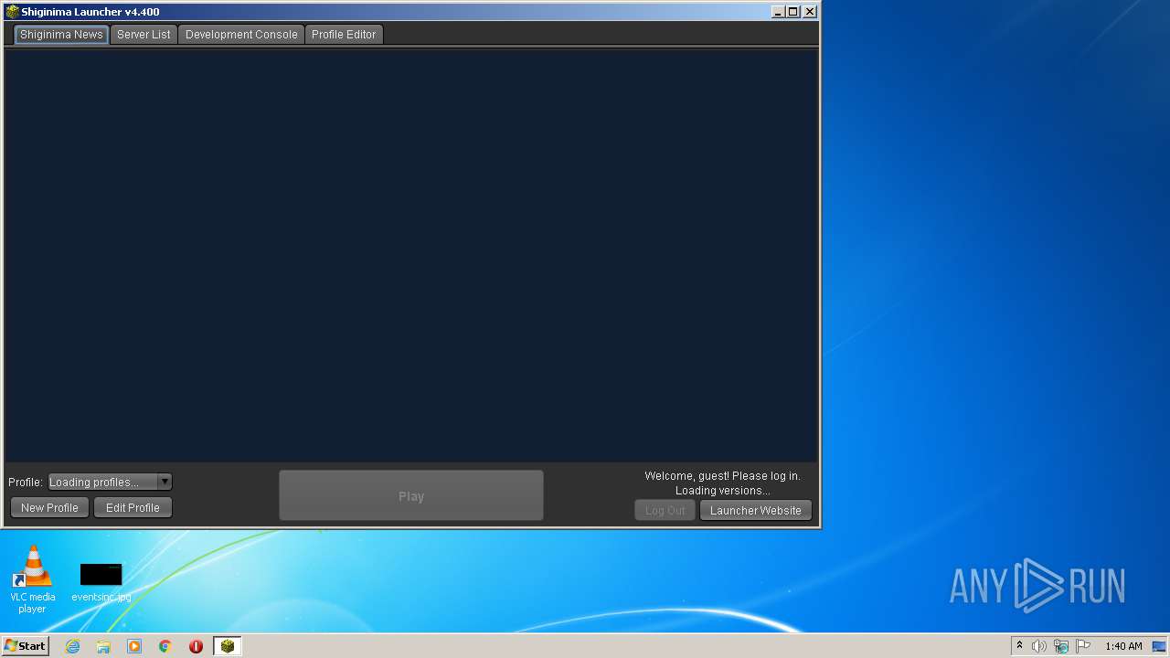
Task: Click the New Profile button
Action: pos(49,508)
